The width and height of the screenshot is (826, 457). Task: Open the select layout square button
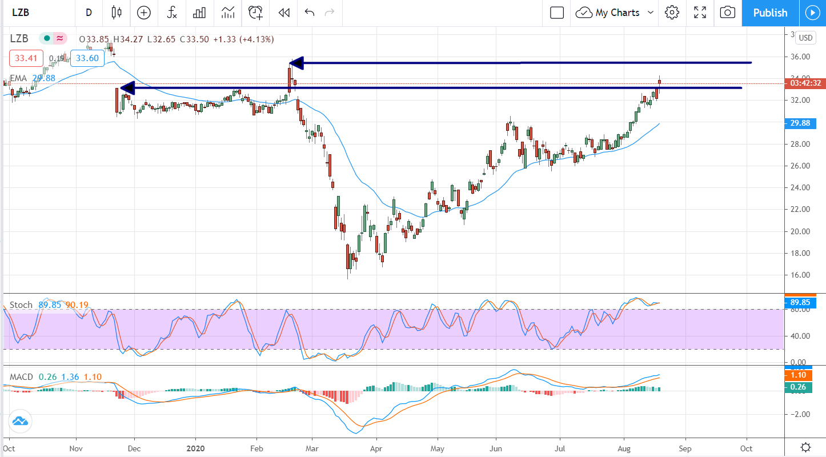(557, 13)
